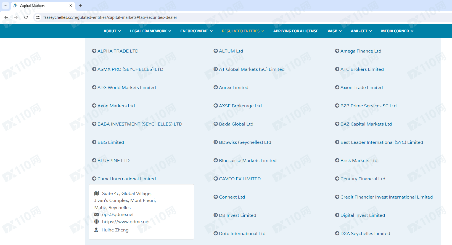
Task: Click the browser address bar URL
Action: [x=110, y=17]
